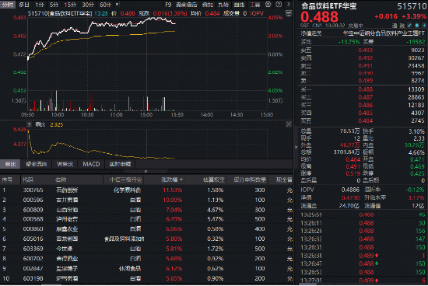Click the chart layout icon below toolbar
The height and width of the screenshot is (286, 428).
[288, 13]
